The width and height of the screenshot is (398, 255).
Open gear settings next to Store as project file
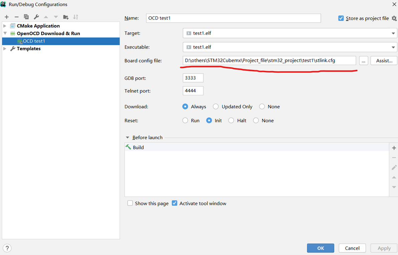tap(394, 18)
